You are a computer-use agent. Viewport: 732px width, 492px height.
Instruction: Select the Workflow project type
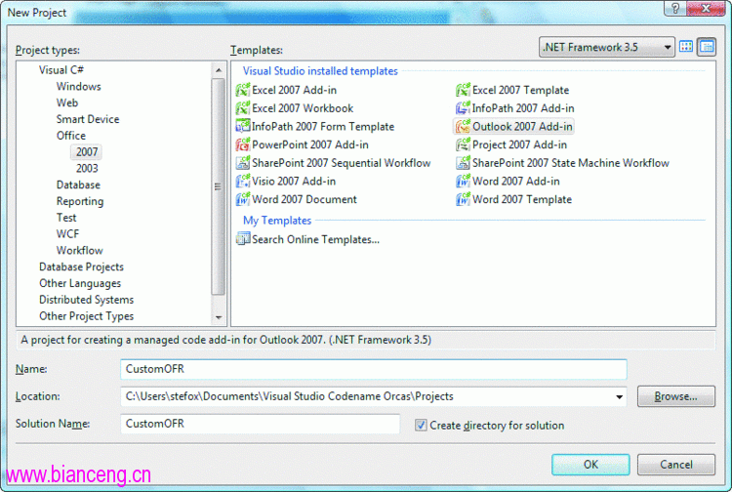79,250
